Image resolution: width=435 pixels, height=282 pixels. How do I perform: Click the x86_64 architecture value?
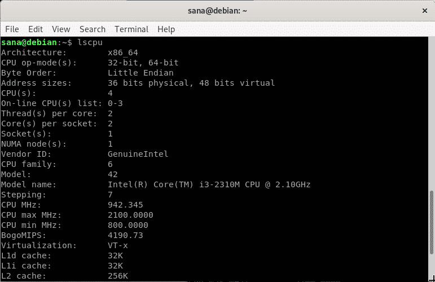point(122,52)
